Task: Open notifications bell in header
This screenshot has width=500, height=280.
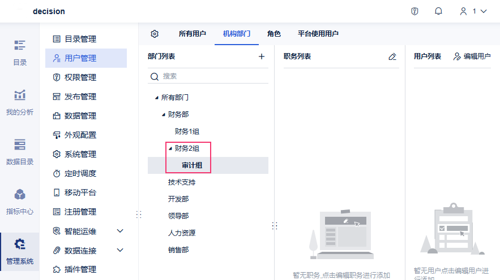Action: point(438,11)
